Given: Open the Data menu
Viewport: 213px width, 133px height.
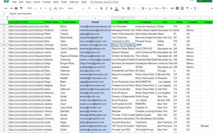Looking at the screenshot, I should point(55,2).
